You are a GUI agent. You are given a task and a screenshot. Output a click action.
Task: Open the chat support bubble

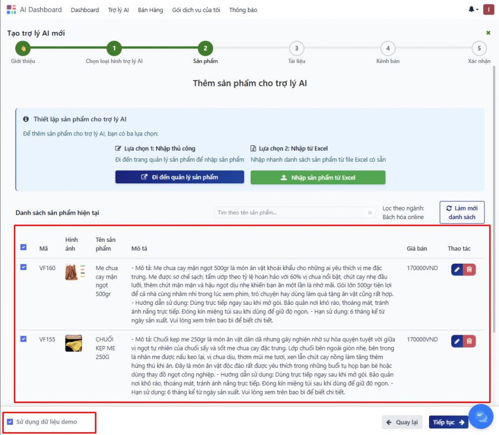point(480,416)
